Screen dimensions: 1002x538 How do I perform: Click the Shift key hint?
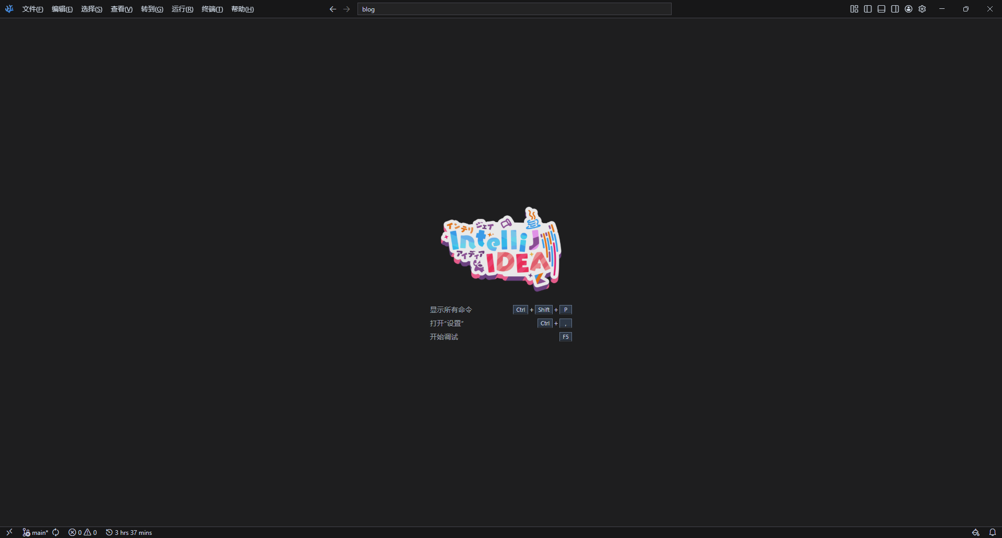pyautogui.click(x=544, y=310)
